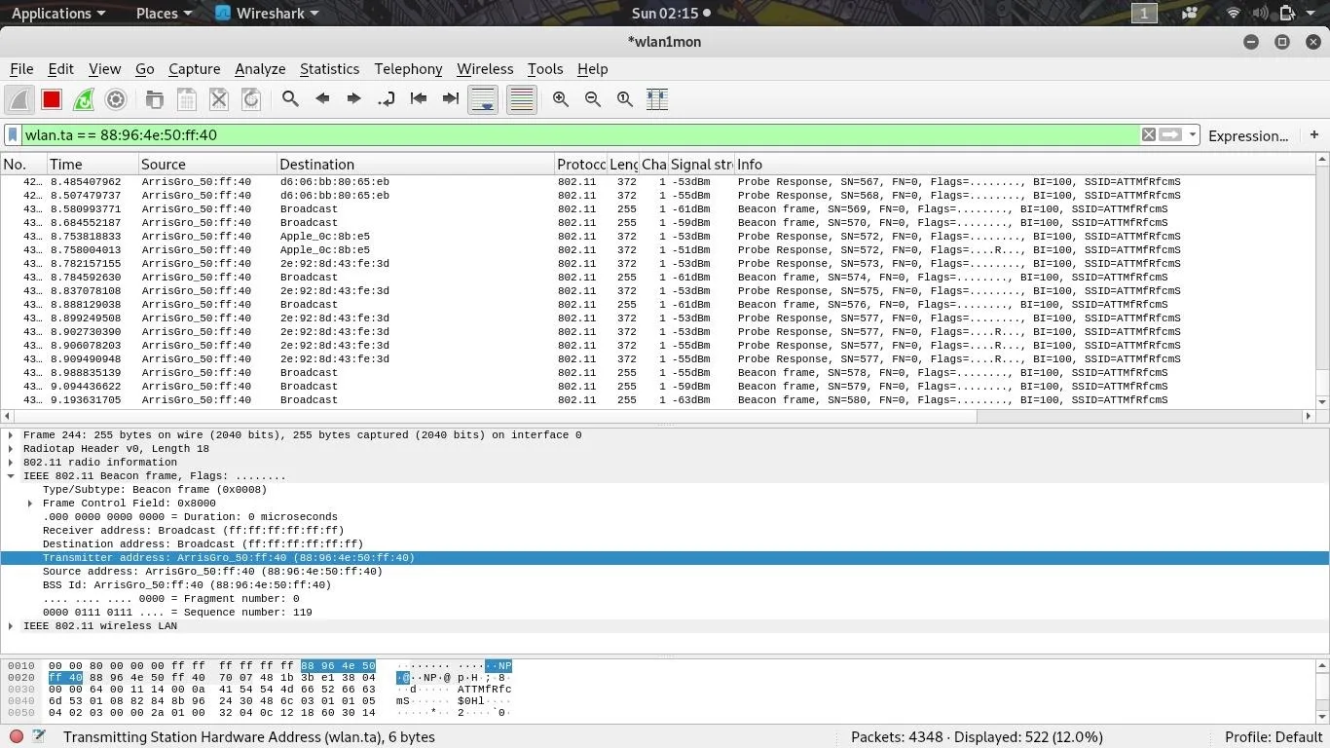Expand the Frame 244 tree row
The width and height of the screenshot is (1330, 748).
click(11, 435)
